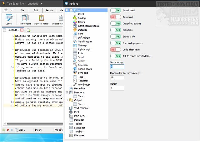The image size is (200, 142).
Task: Open the dropdown arrow next to the gear
Action: pyautogui.click(x=12, y=10)
